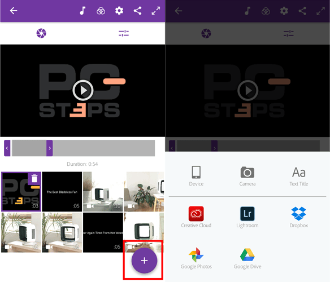Switch to the aperture shutter tab

click(41, 33)
